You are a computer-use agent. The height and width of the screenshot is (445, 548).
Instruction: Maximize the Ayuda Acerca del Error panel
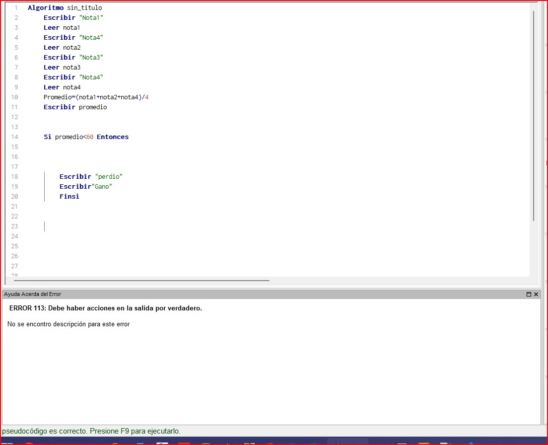point(529,295)
